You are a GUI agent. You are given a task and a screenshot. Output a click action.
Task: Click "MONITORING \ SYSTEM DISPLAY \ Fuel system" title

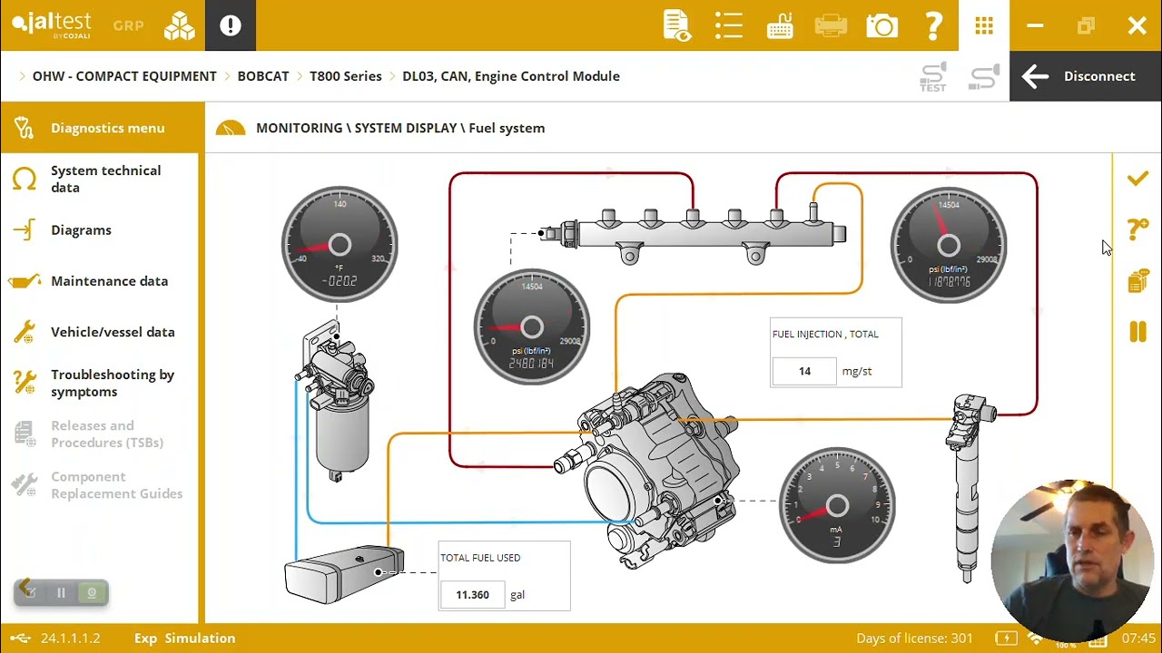(400, 128)
